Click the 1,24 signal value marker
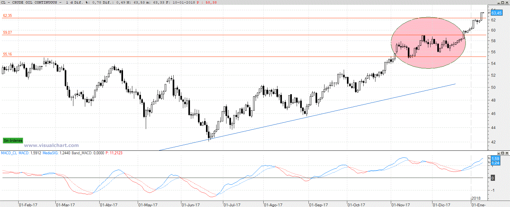Image resolution: width=510 pixels, height=207 pixels. pyautogui.click(x=495, y=163)
